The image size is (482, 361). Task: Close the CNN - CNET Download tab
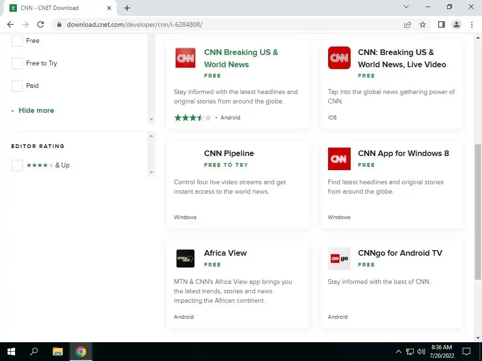coord(109,8)
